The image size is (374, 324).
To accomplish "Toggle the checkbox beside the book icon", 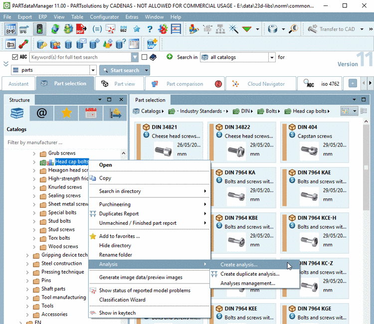I will pos(144,57).
